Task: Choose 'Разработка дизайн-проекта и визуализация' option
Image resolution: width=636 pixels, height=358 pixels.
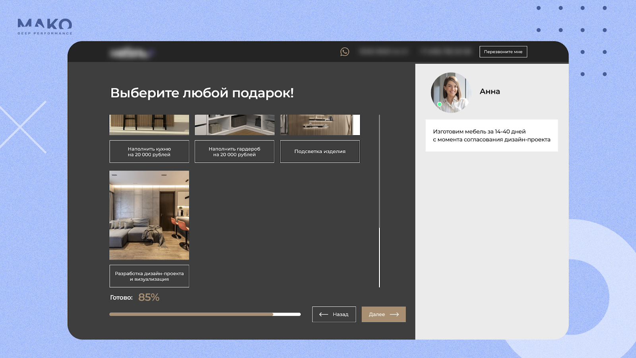Action: [x=149, y=276]
